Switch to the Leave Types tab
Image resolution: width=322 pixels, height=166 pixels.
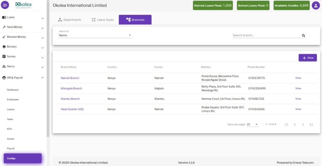pos(103,20)
